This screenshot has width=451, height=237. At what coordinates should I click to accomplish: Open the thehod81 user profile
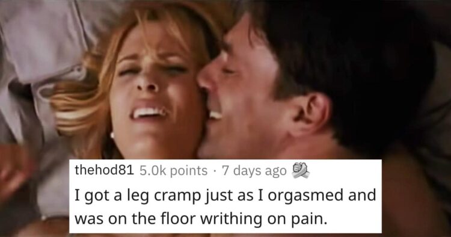(105, 171)
